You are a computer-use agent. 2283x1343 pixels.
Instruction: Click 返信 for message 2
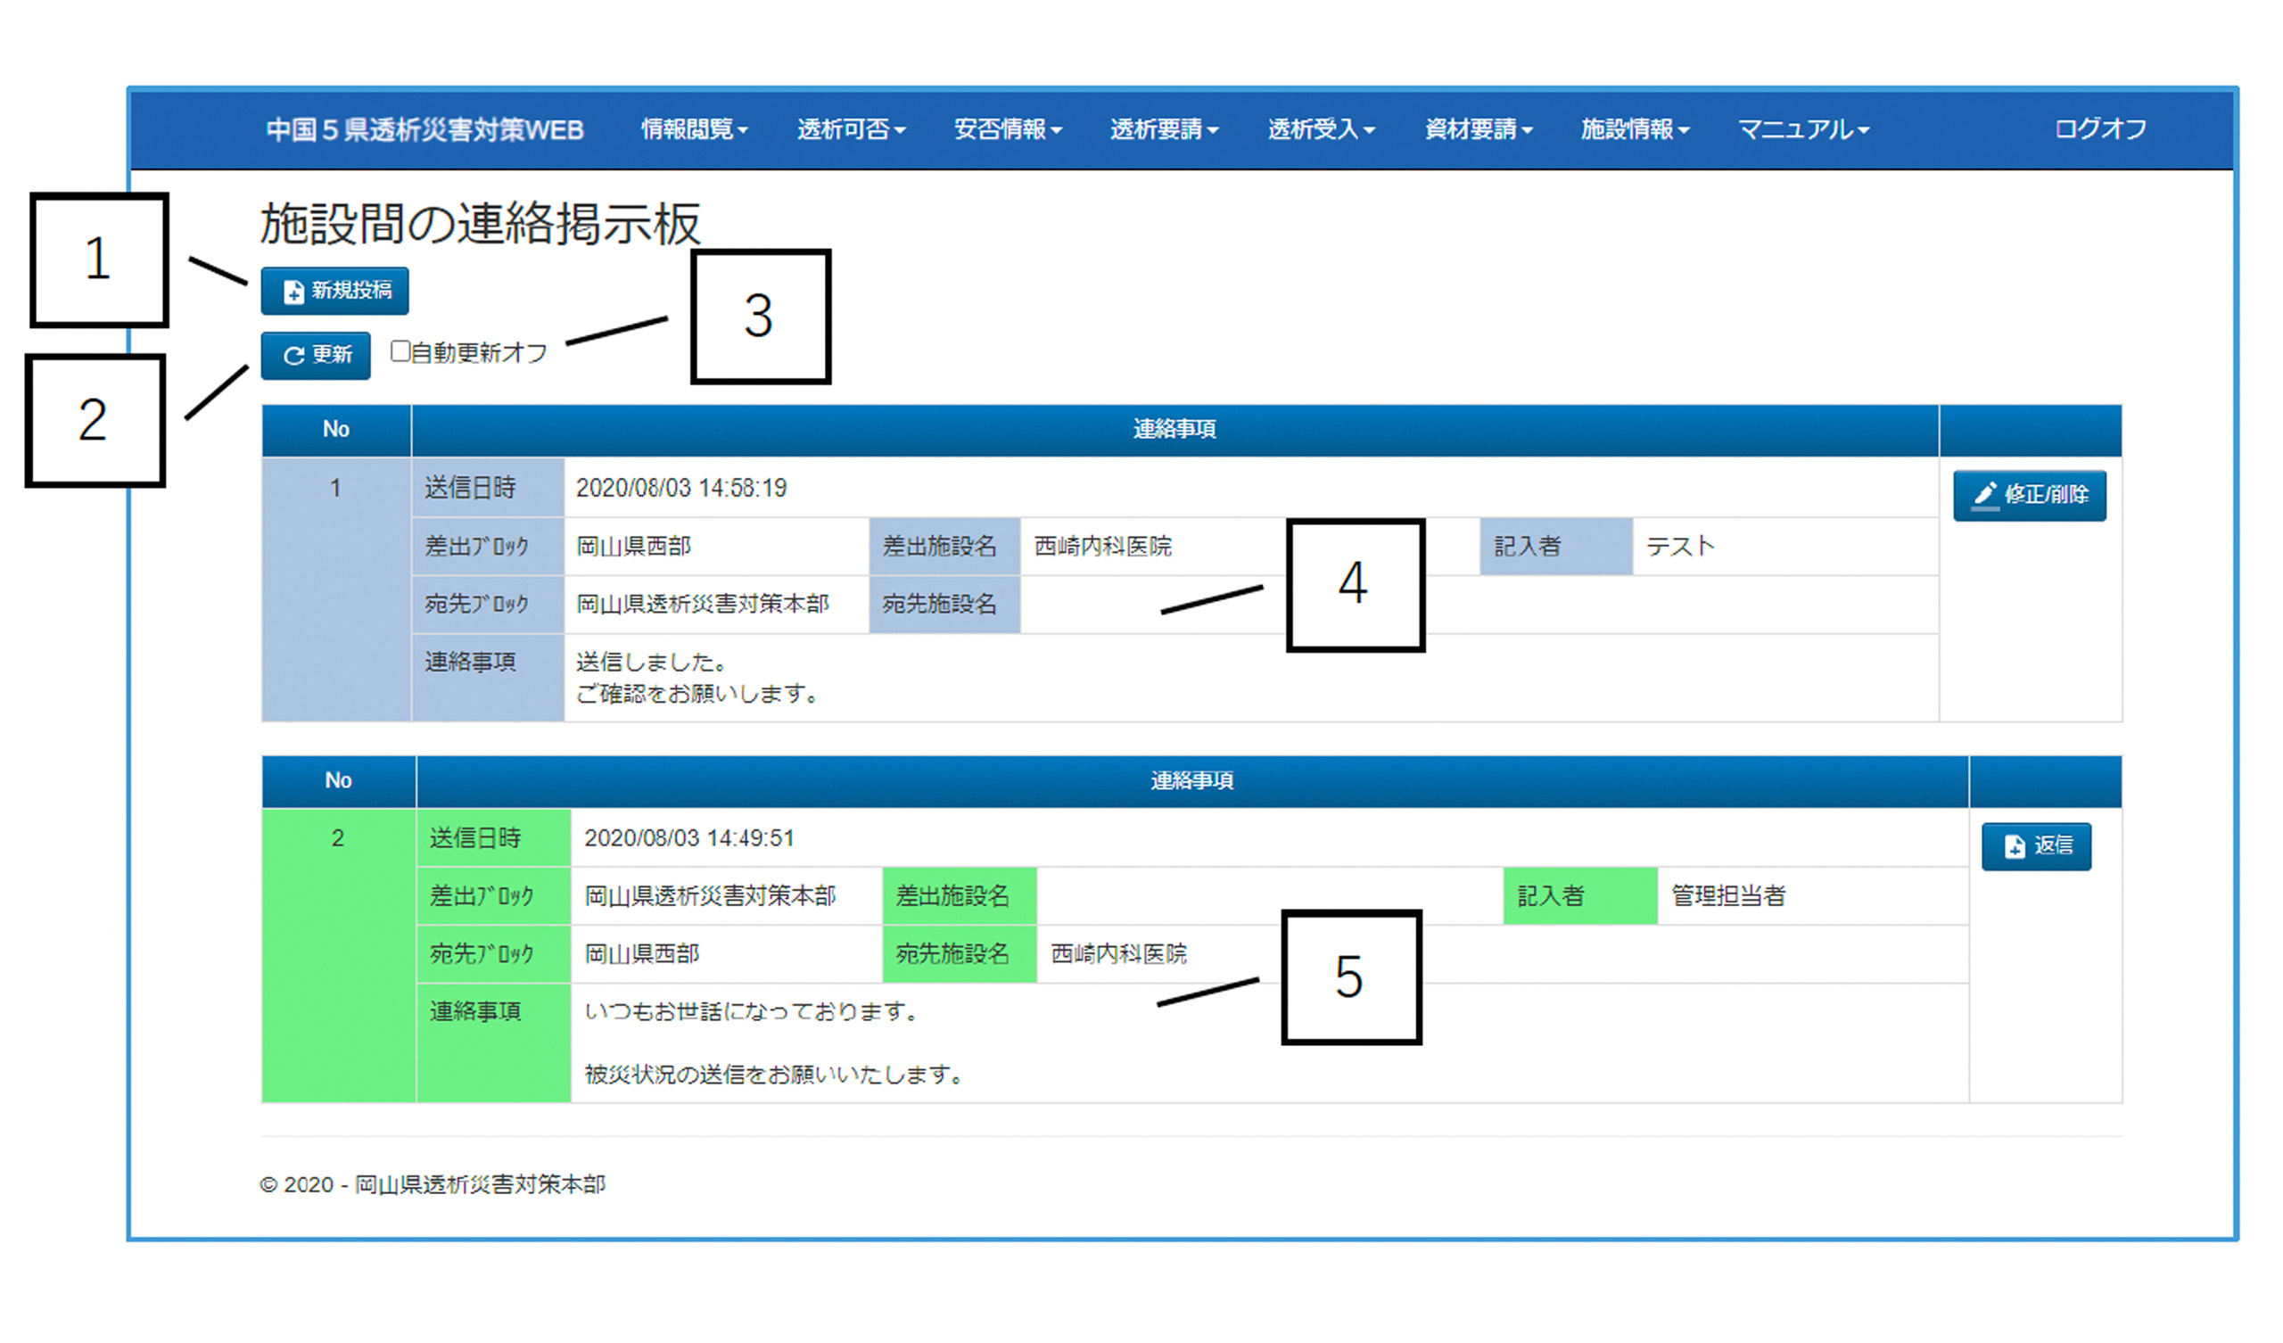point(2036,846)
